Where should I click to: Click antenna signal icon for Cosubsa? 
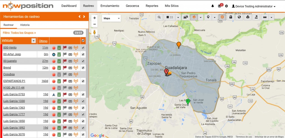(x=76, y=74)
